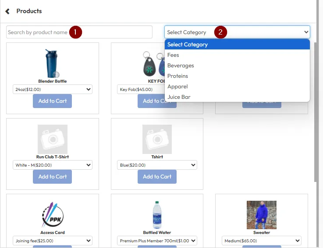The image size is (323, 248).
Task: Click the Sweater product photo
Action: tap(261, 215)
